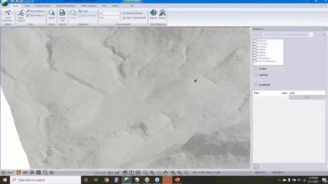Click the Field column header
This screenshot has width=328, height=184.
click(x=256, y=93)
